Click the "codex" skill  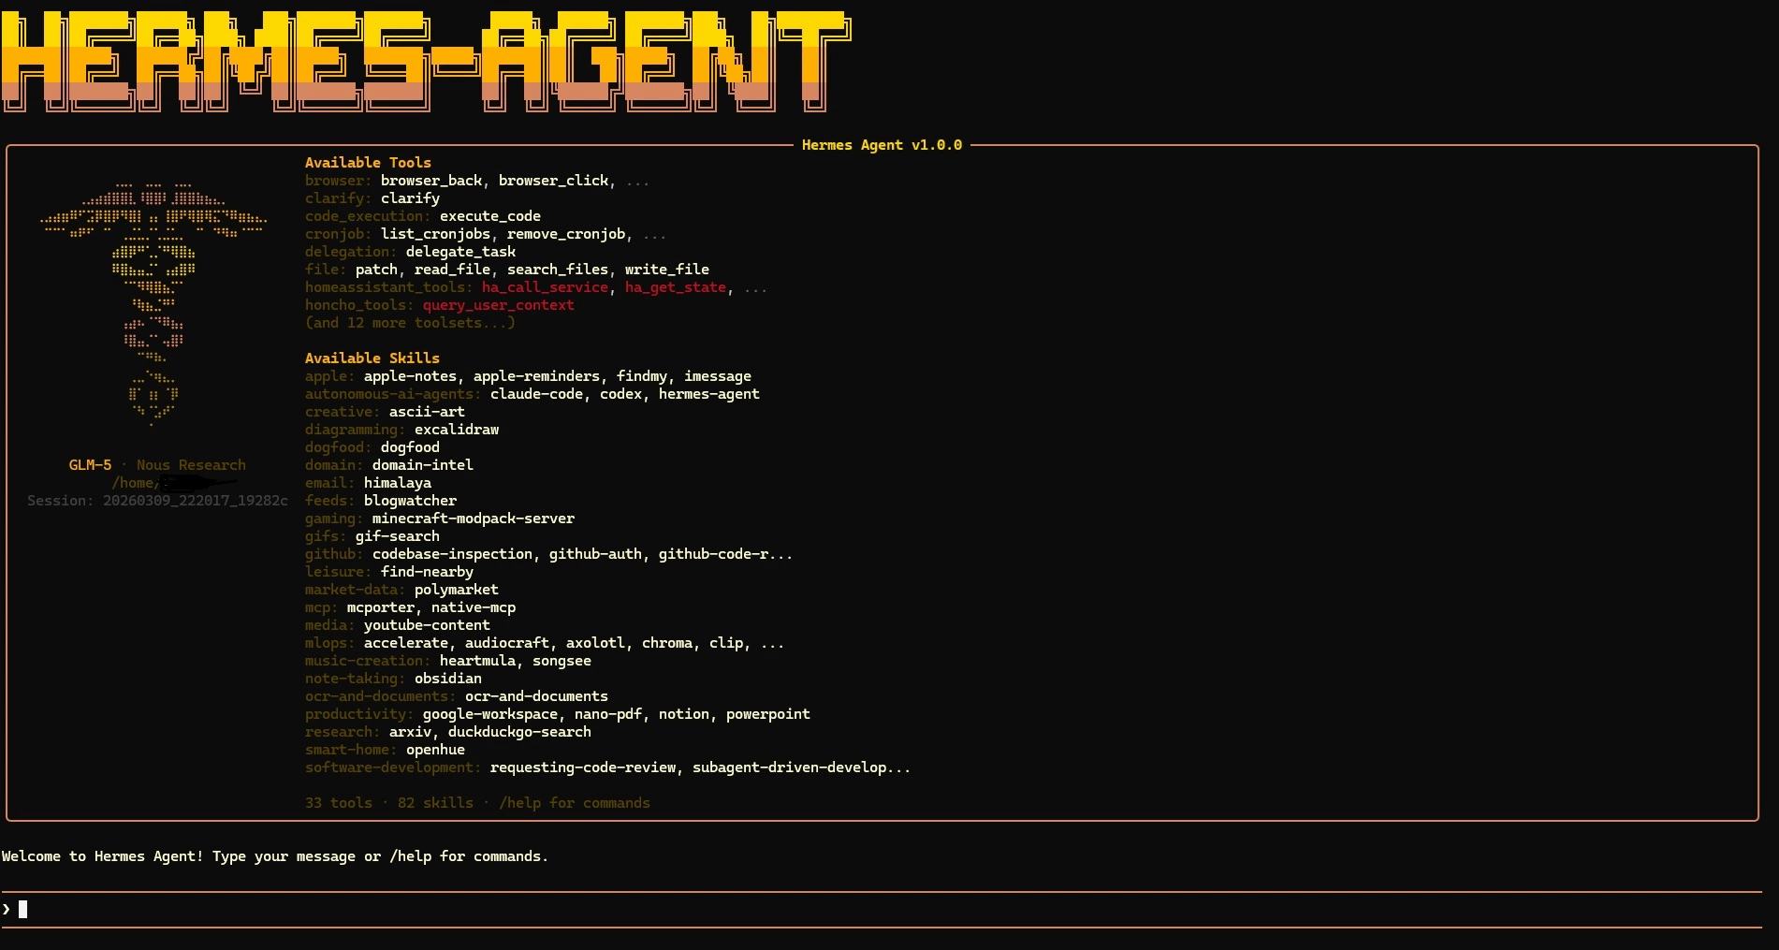tap(620, 394)
